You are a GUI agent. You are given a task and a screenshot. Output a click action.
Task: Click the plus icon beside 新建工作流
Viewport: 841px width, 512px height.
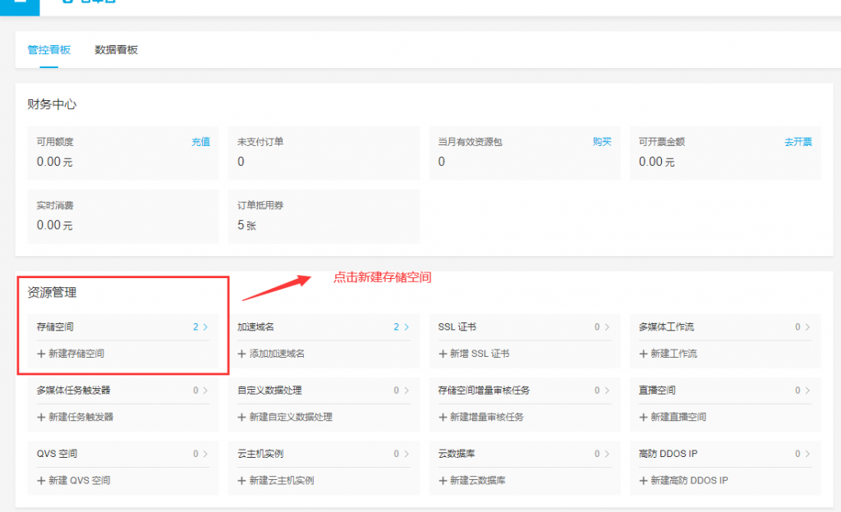coord(643,354)
